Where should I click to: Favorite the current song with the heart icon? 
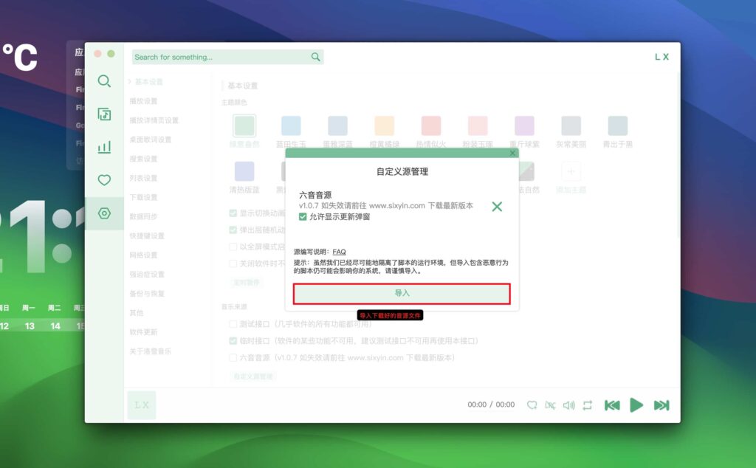click(x=531, y=405)
